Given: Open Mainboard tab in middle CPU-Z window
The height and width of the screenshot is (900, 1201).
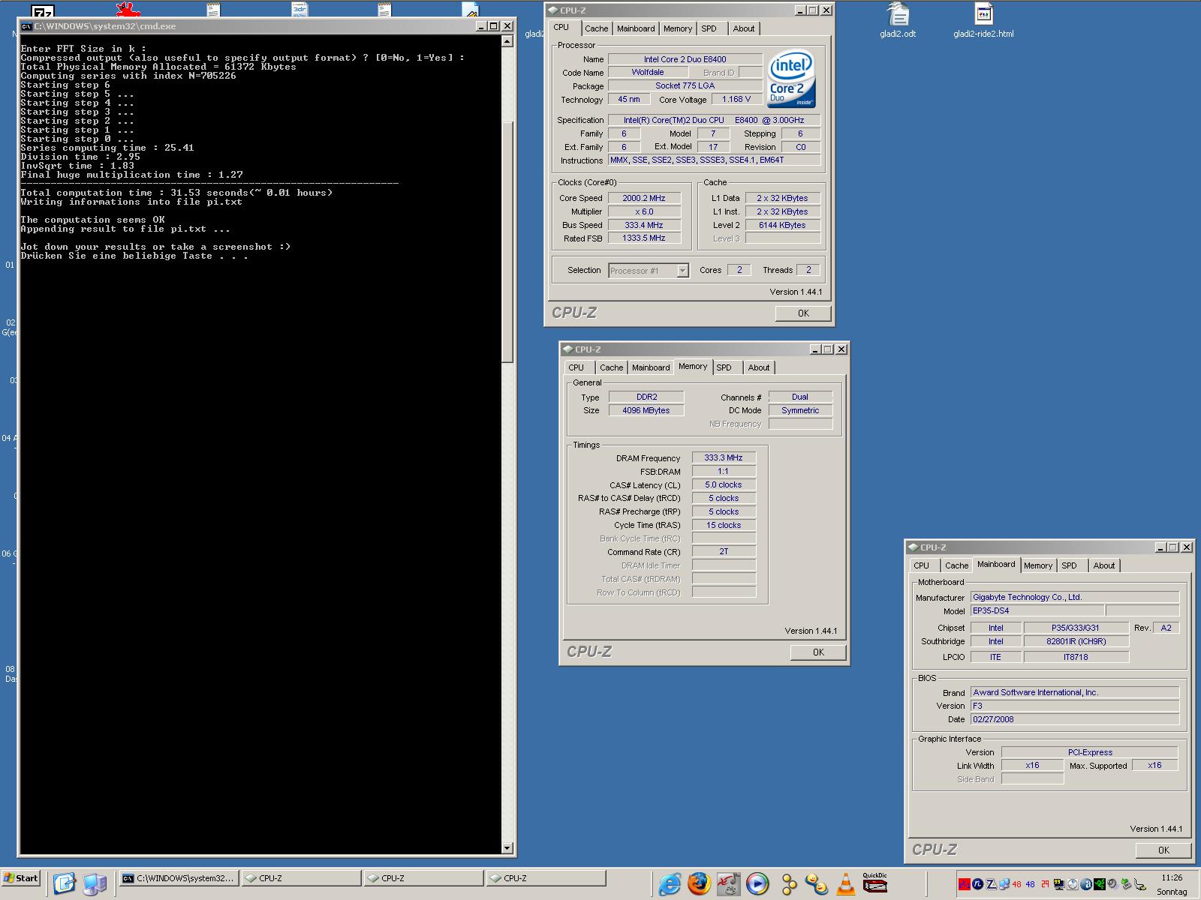Looking at the screenshot, I should [x=651, y=367].
